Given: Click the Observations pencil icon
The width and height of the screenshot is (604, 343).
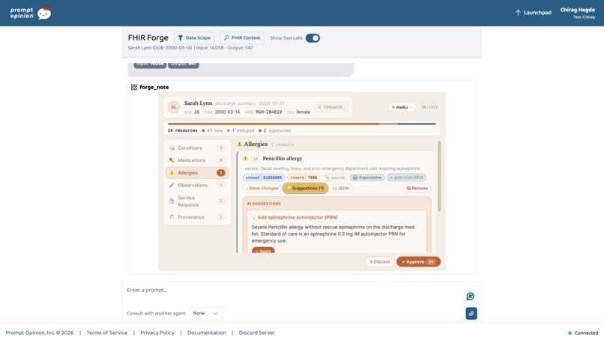Looking at the screenshot, I should tap(172, 185).
